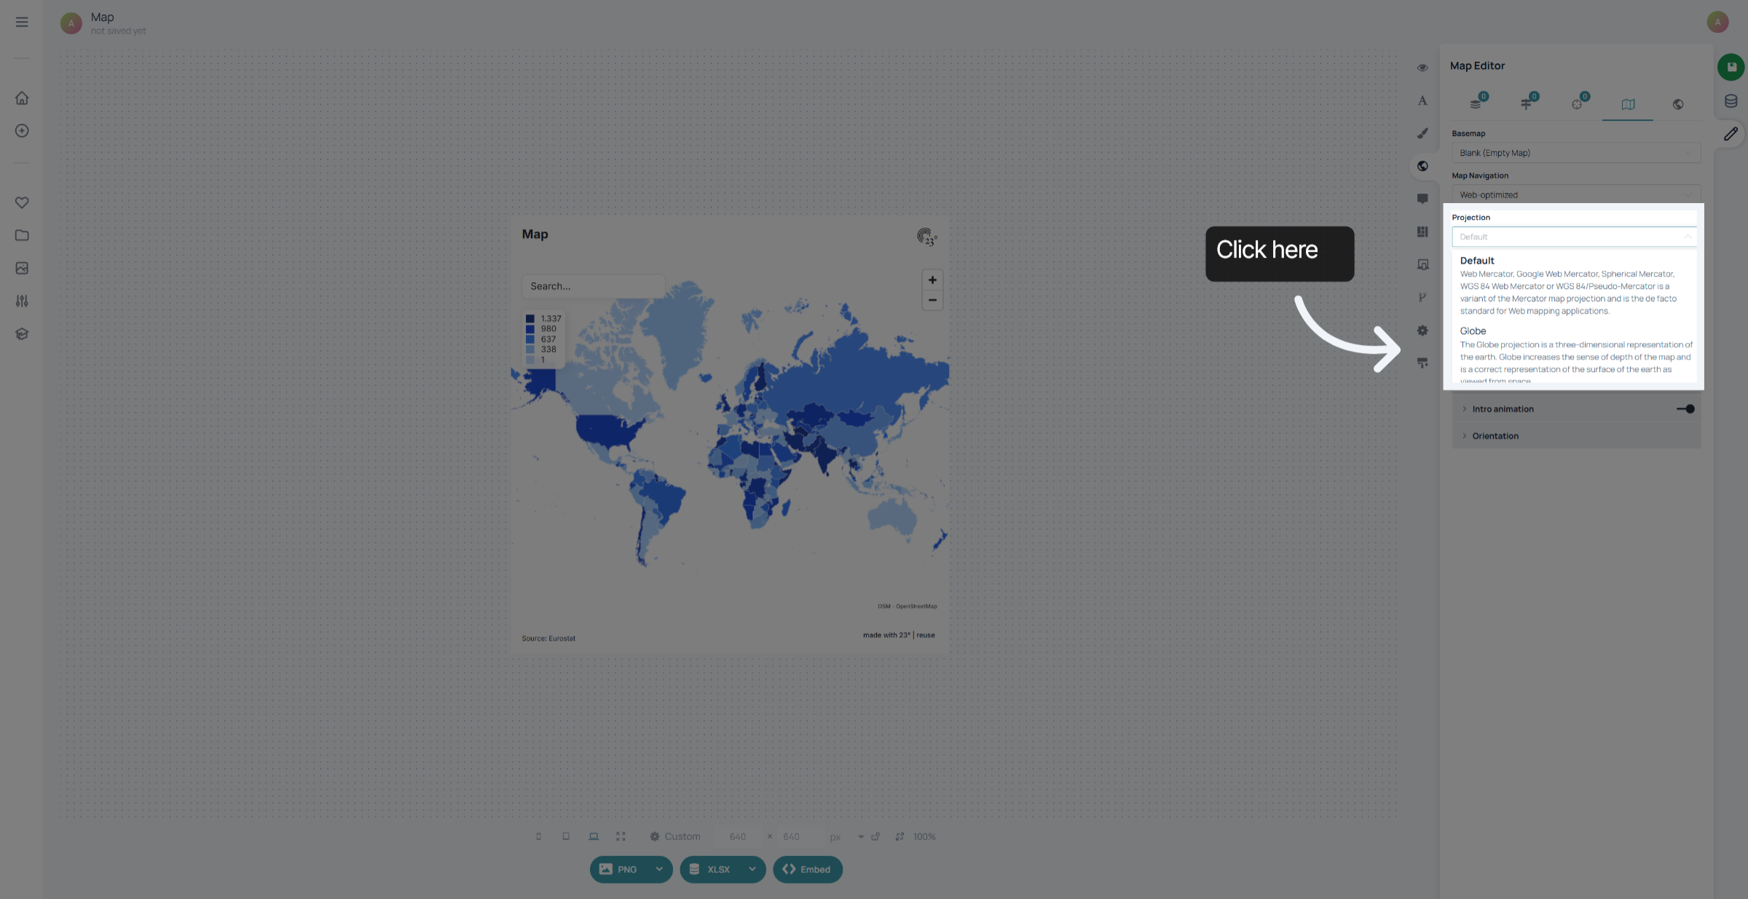Select the globe map section in rail

coord(1422,166)
